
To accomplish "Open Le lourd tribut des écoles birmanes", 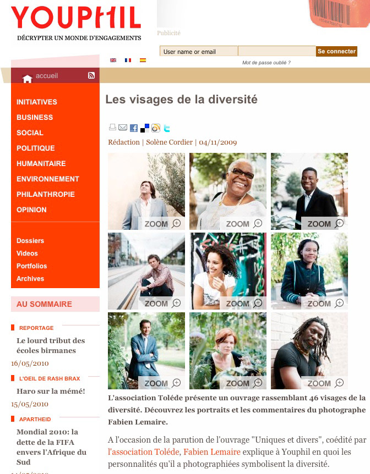I will [x=51, y=345].
